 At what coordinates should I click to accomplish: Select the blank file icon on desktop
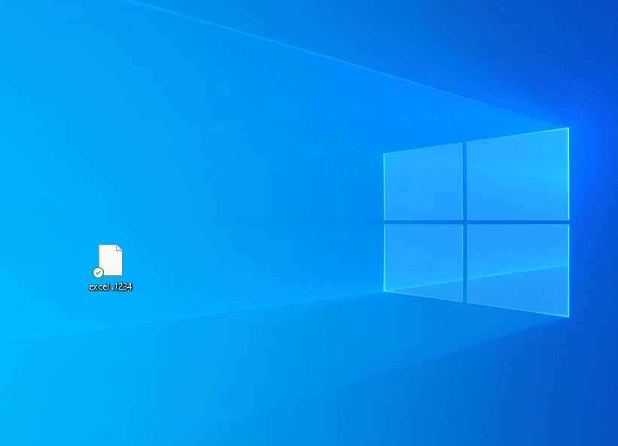tap(111, 259)
